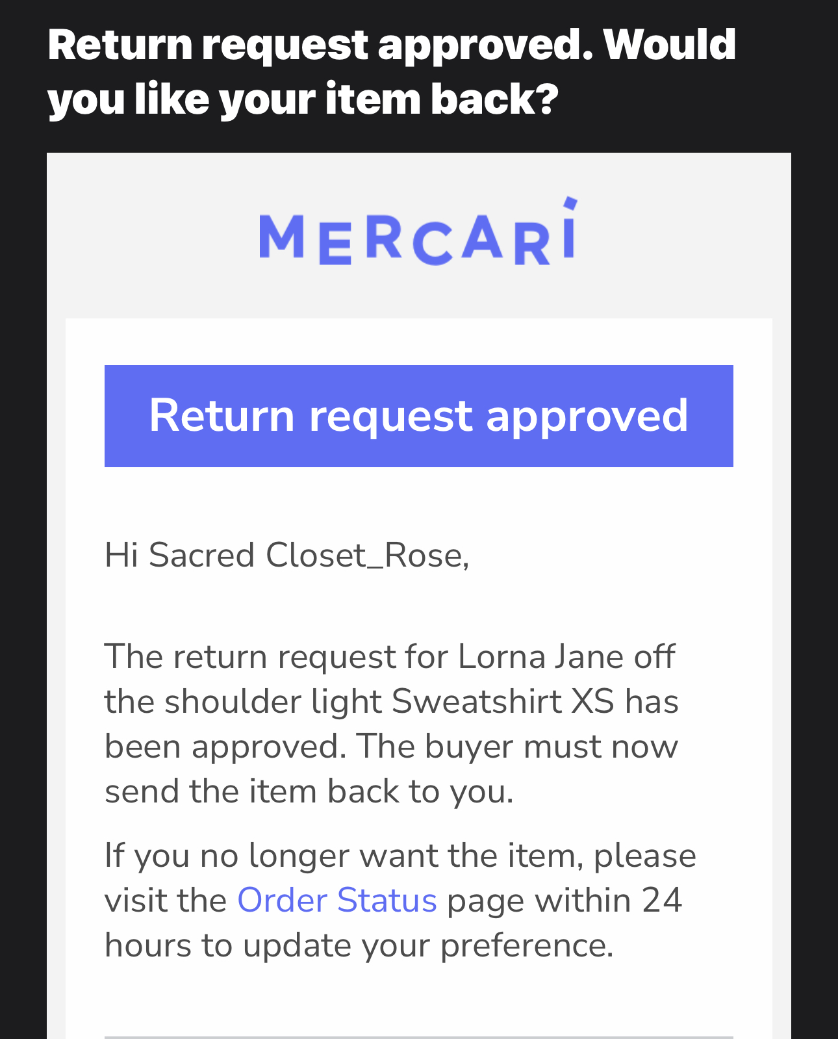This screenshot has height=1039, width=838.
Task: Click the word "visit" before Order Status
Action: [x=135, y=901]
